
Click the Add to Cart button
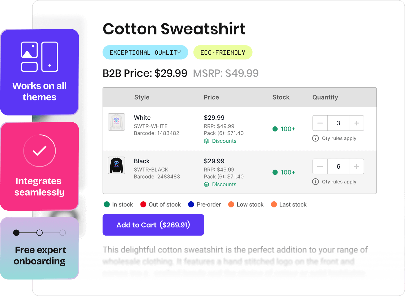(153, 225)
